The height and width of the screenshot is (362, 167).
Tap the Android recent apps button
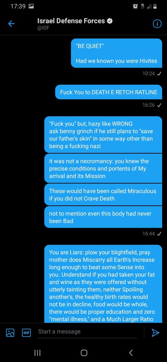click(37, 353)
